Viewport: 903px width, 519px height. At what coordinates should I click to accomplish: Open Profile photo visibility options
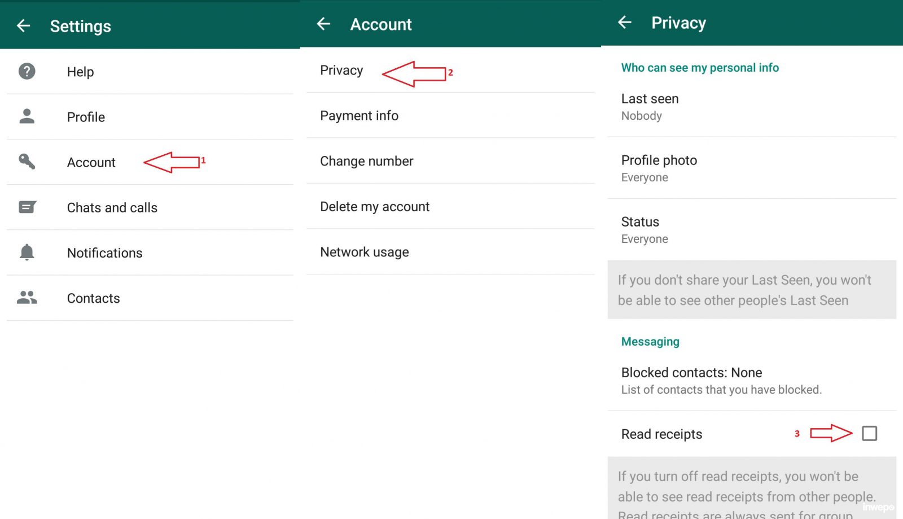click(659, 168)
